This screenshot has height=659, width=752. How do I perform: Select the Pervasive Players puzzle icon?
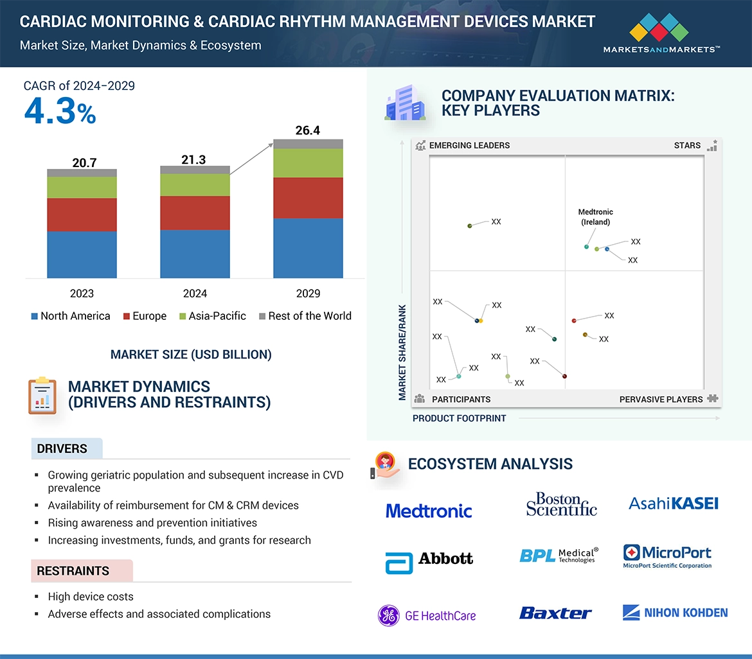pos(713,399)
